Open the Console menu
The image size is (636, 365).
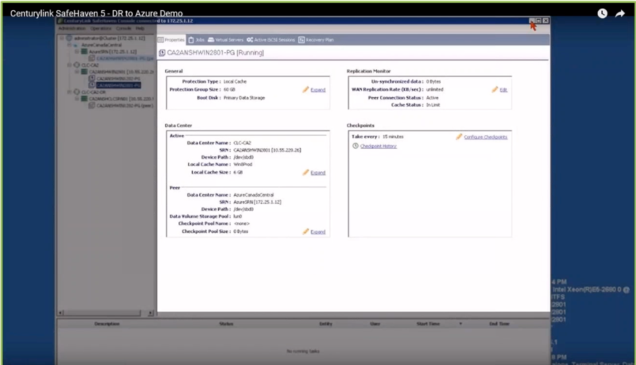point(123,29)
